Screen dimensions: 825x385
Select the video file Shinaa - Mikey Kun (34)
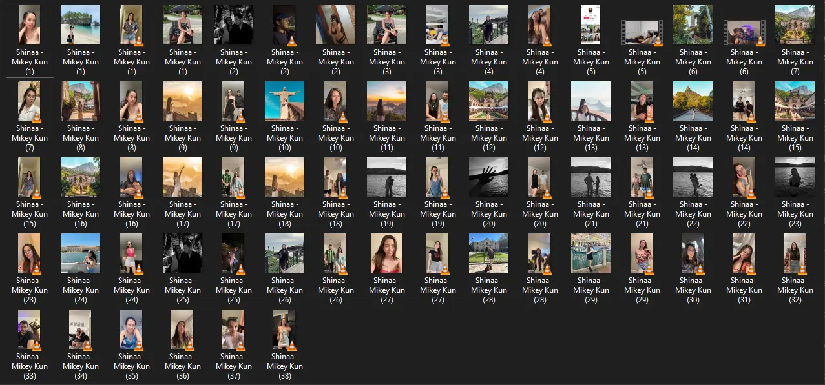[x=80, y=330]
